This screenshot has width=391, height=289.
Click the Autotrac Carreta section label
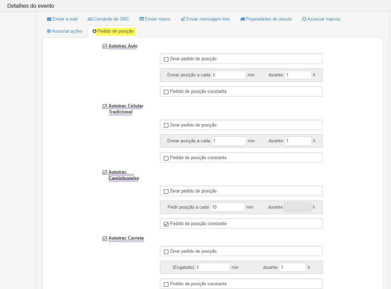tap(126, 238)
